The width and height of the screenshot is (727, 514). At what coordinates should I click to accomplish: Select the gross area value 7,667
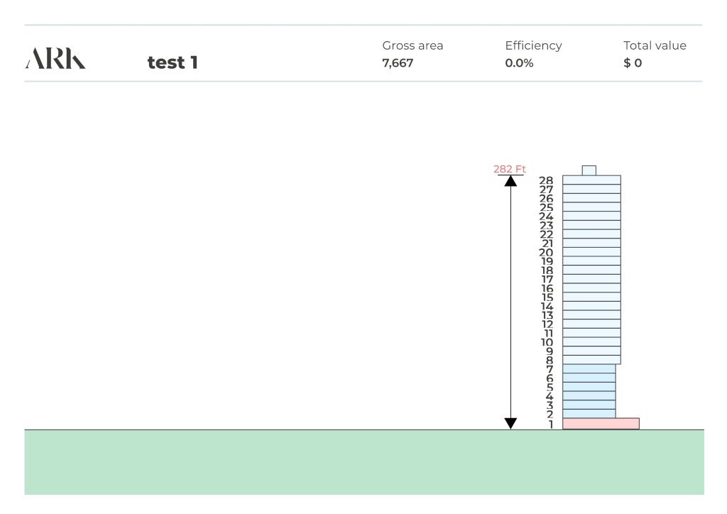(x=398, y=63)
